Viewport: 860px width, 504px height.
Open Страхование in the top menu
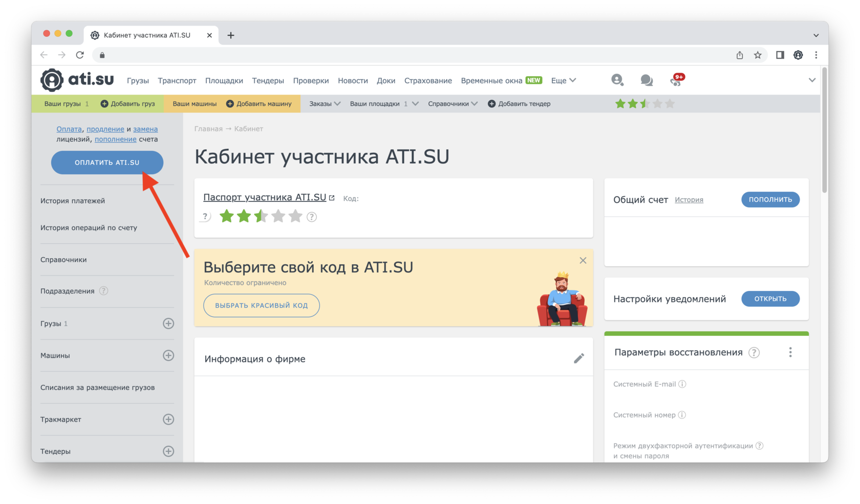(428, 80)
